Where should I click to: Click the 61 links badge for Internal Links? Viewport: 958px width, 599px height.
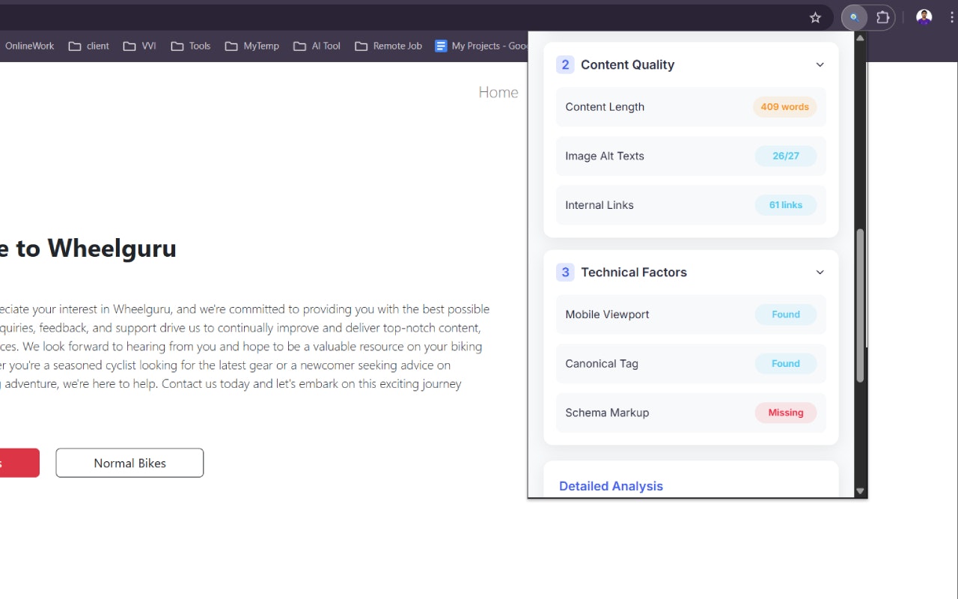(785, 204)
